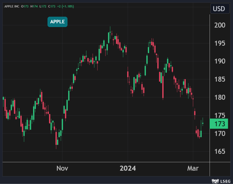Click the teal APPLE label tag

pyautogui.click(x=57, y=22)
